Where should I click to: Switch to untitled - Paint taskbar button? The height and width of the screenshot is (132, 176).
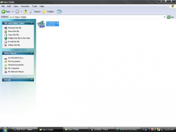pyautogui.click(x=102, y=129)
